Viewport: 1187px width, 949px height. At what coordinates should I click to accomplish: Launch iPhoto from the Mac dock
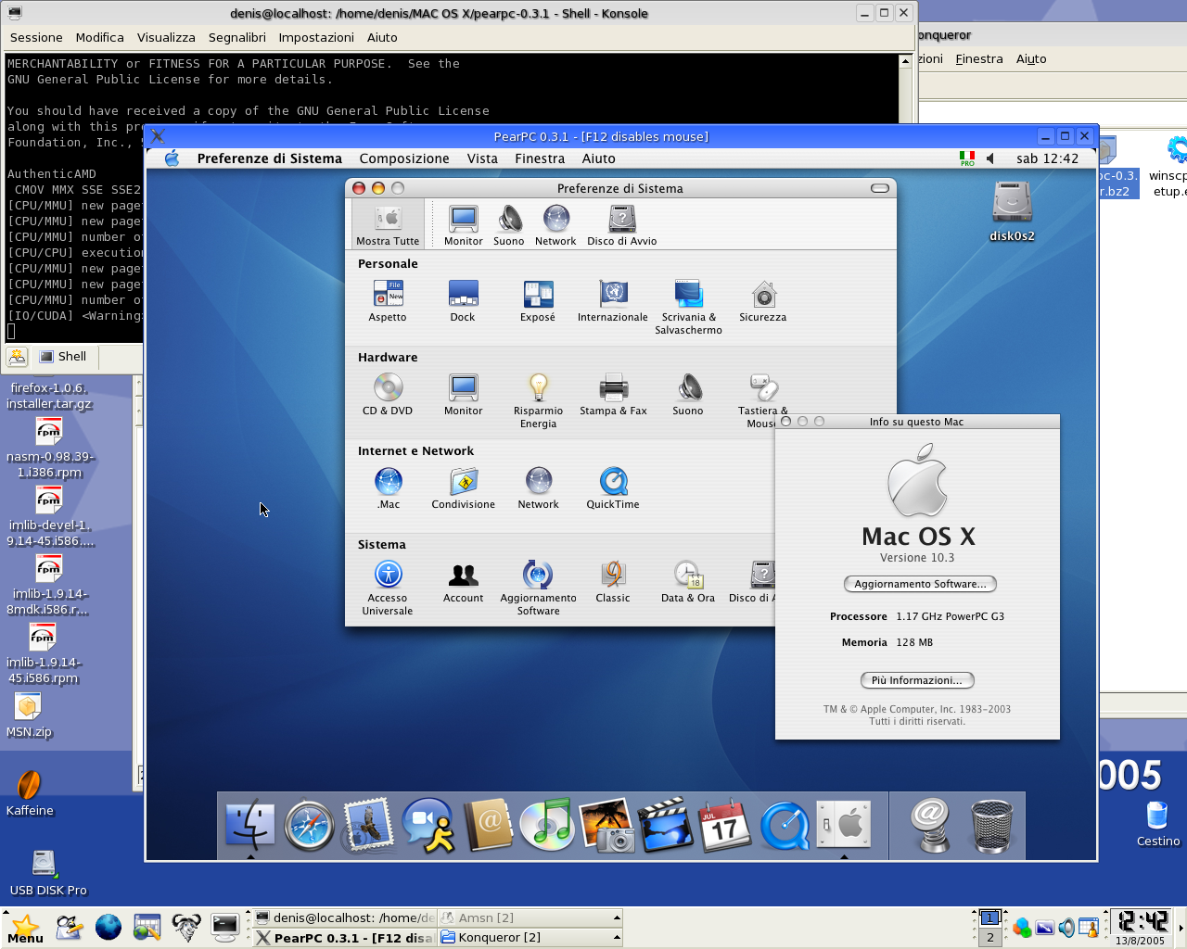click(606, 824)
